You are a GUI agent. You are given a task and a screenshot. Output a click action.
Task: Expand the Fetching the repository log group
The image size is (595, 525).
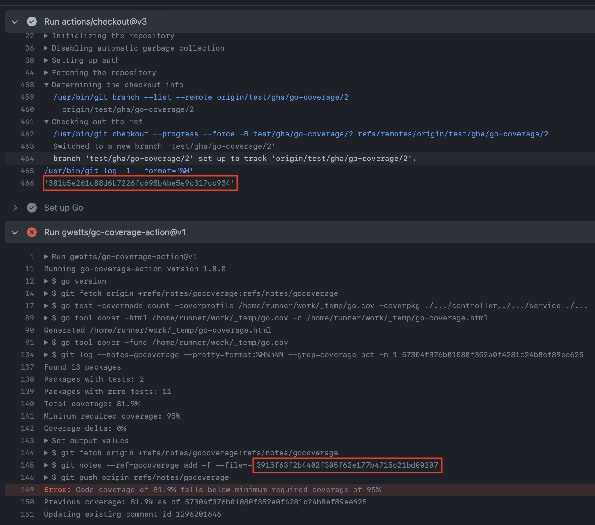tap(47, 73)
